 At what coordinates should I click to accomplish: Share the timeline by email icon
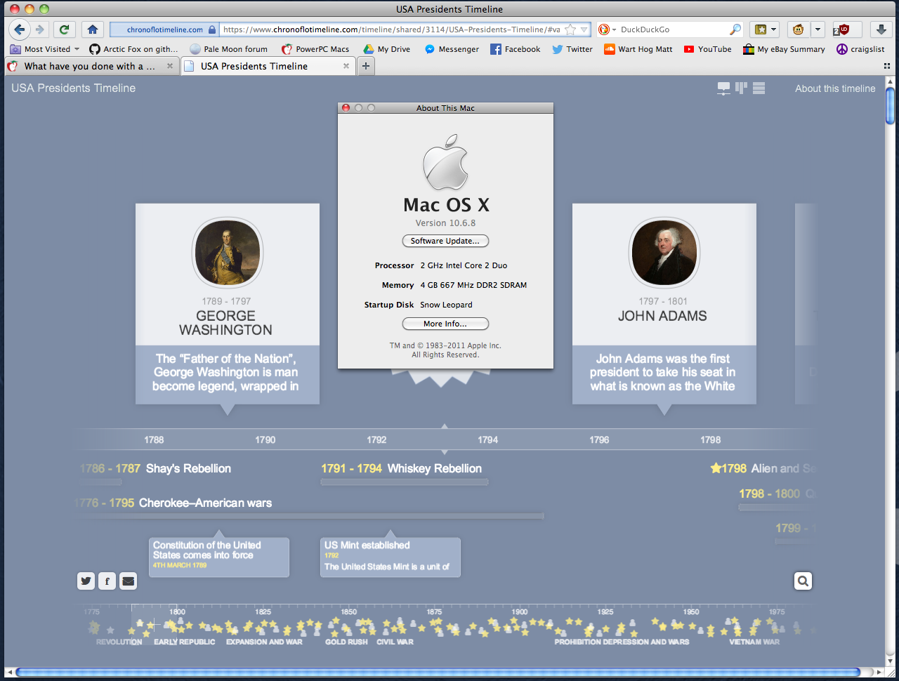[x=128, y=581]
